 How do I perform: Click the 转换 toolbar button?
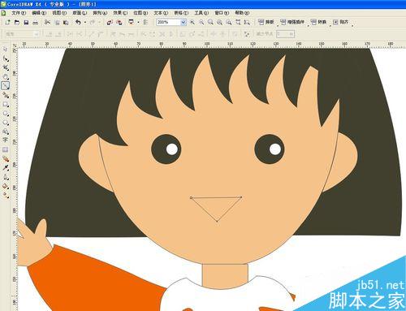(318, 22)
